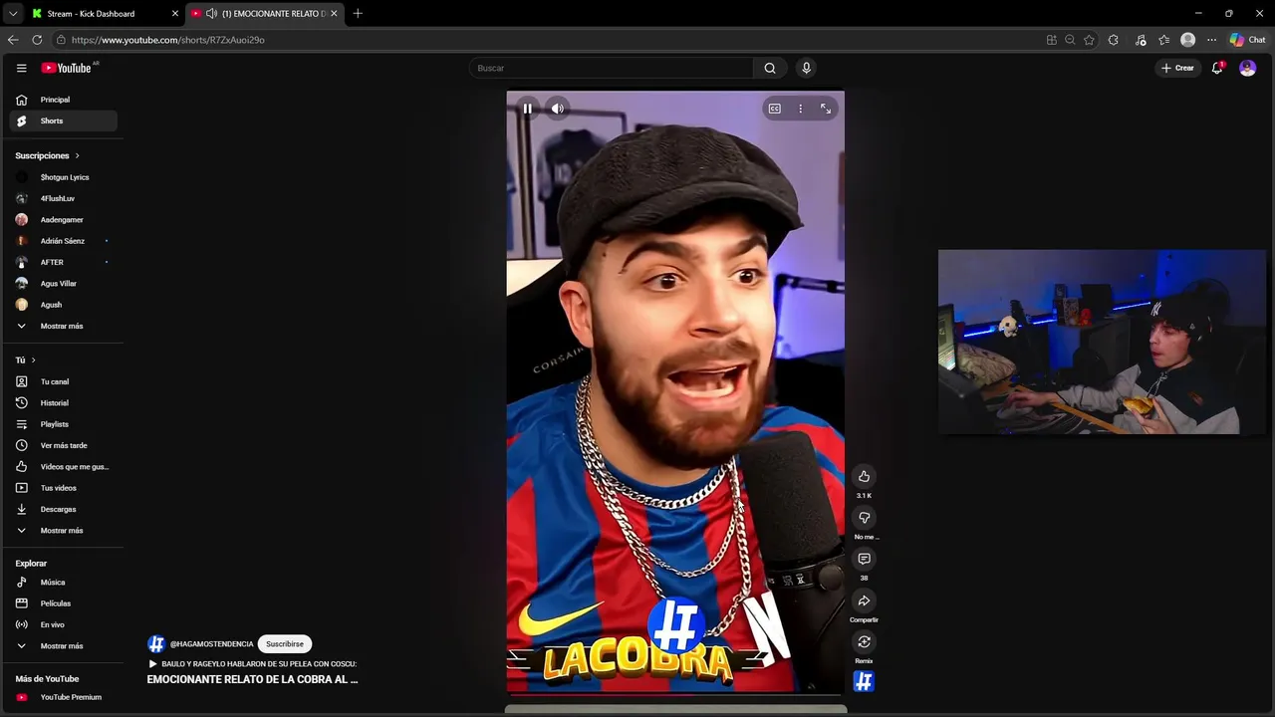Pause the Shorts video
Viewport: 1275px width, 717px height.
coord(527,109)
